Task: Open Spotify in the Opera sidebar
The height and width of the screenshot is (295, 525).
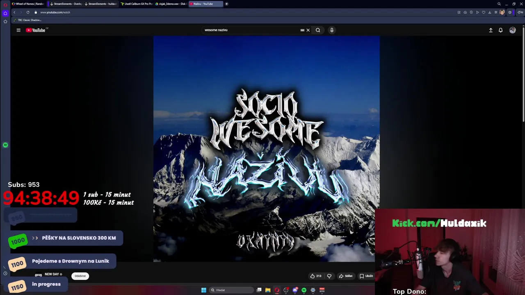Action: [x=5, y=145]
